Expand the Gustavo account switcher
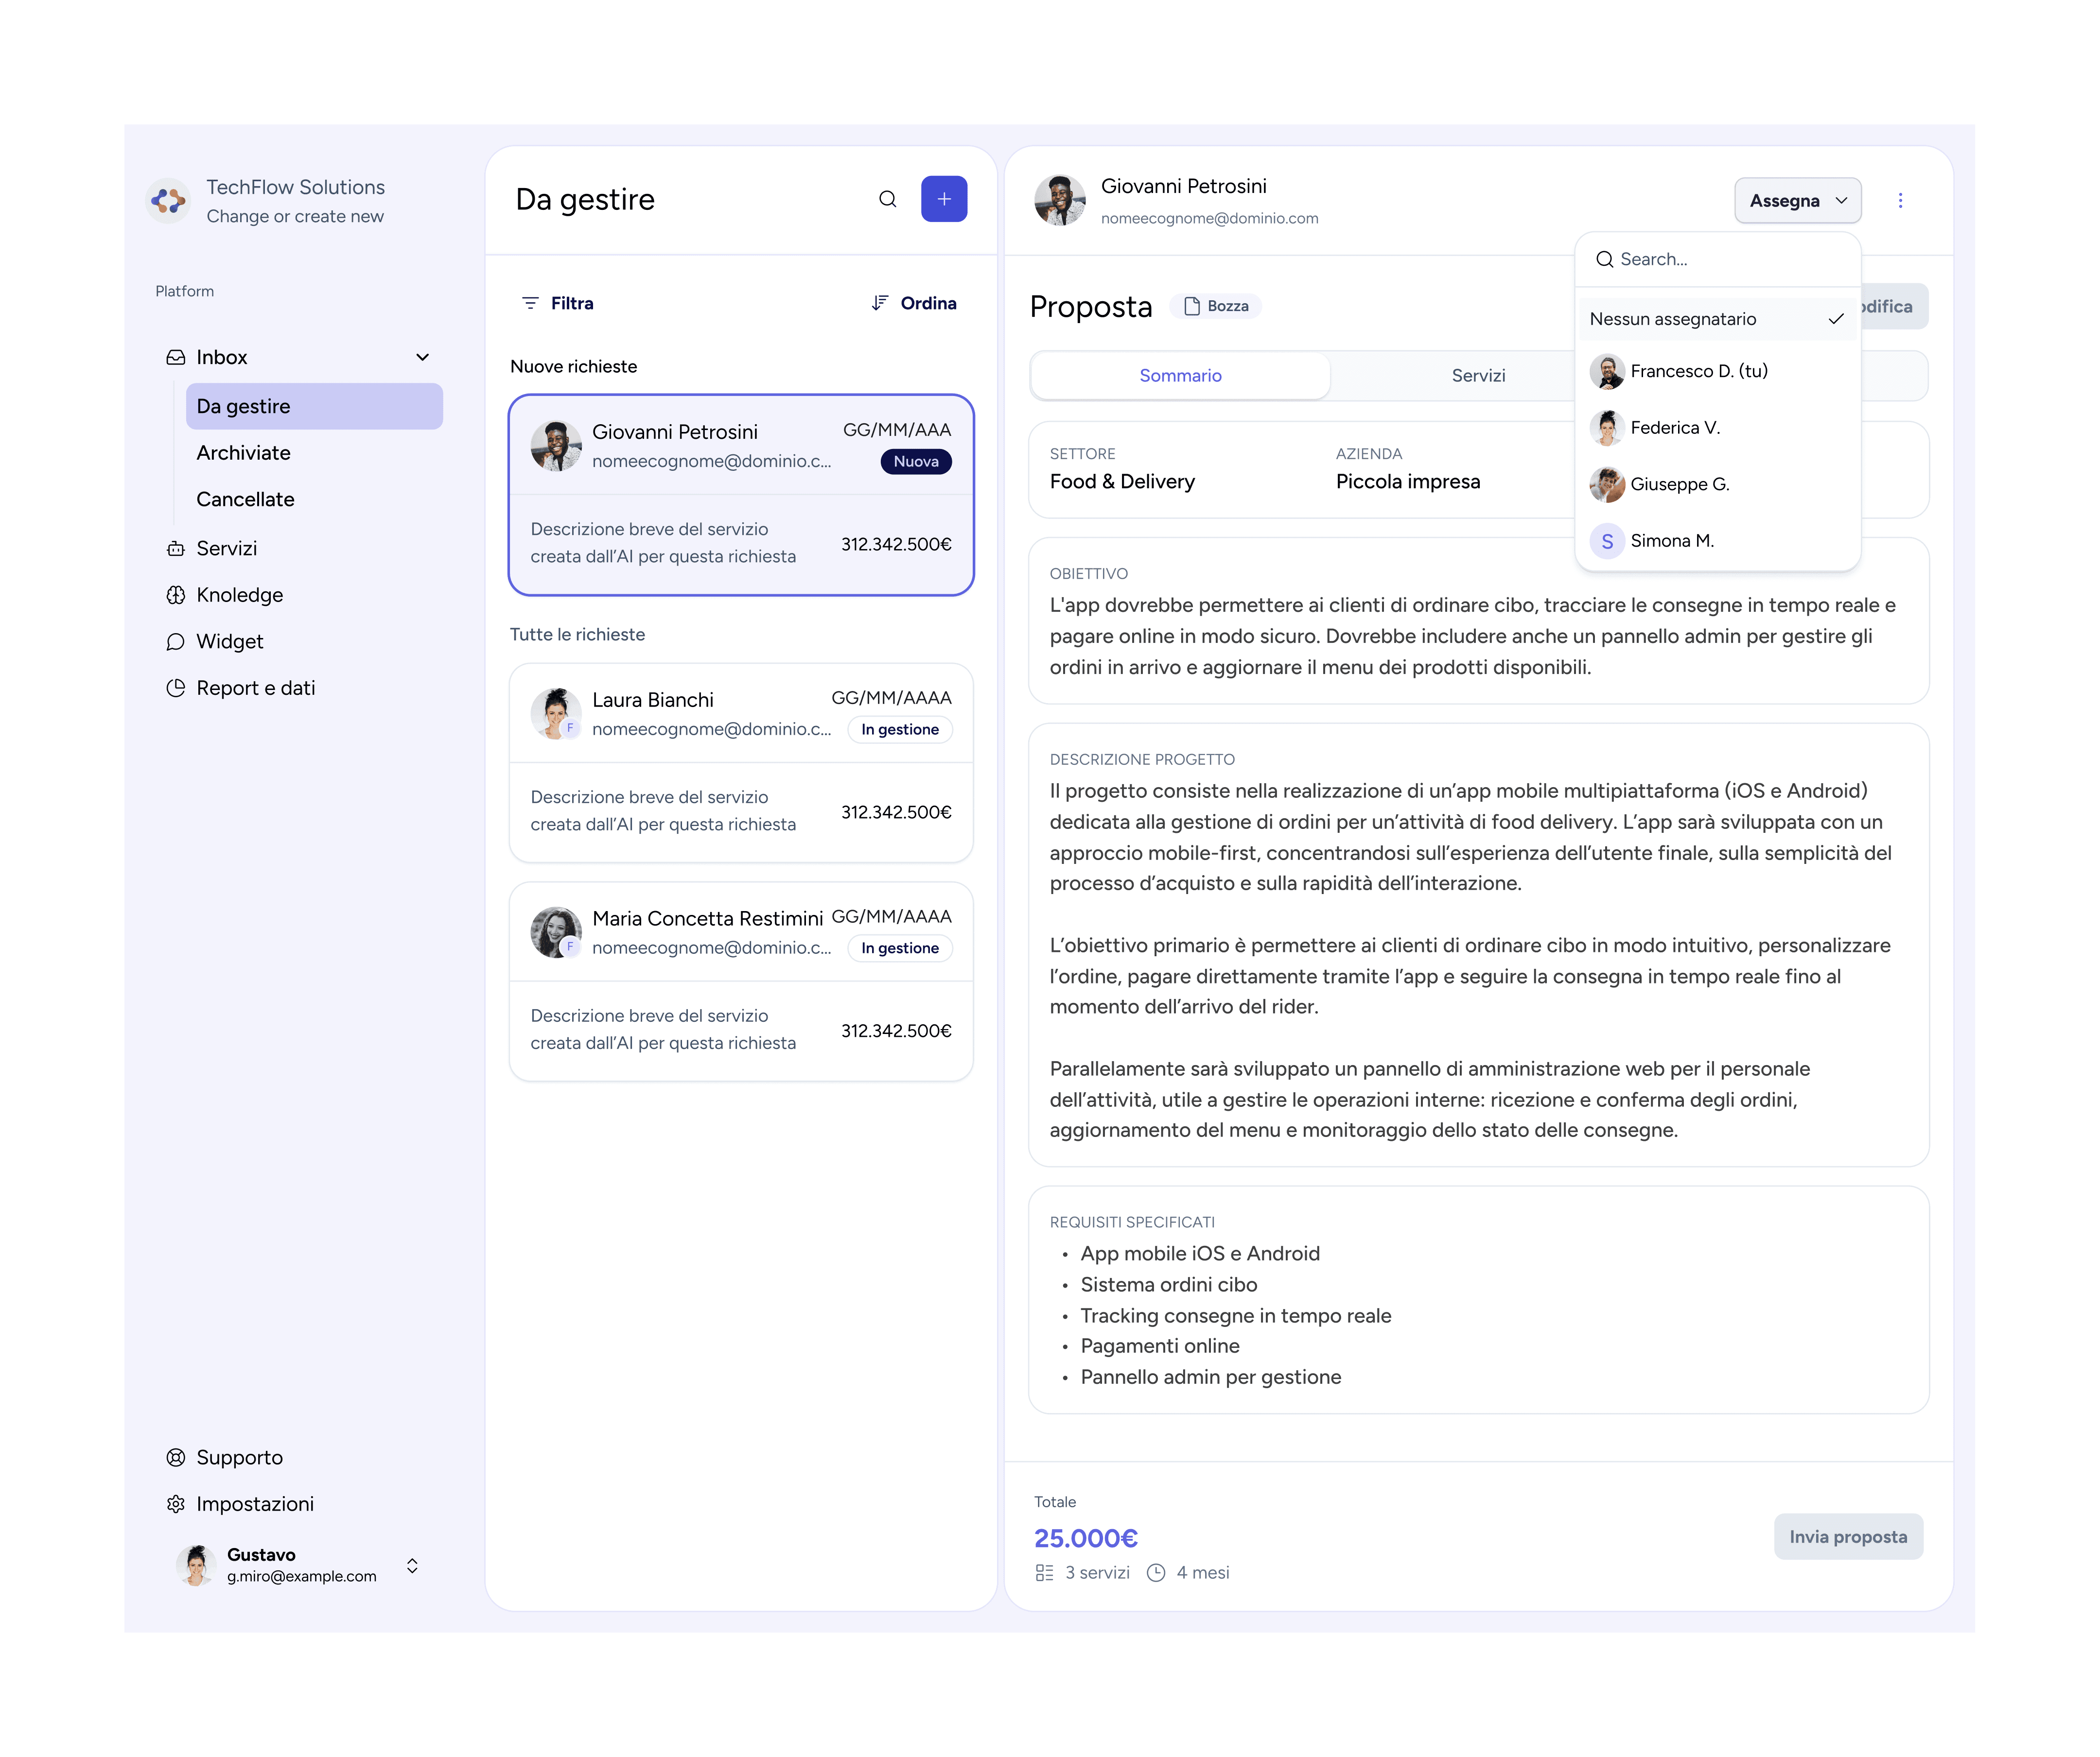Image resolution: width=2100 pixels, height=1757 pixels. (x=412, y=1566)
